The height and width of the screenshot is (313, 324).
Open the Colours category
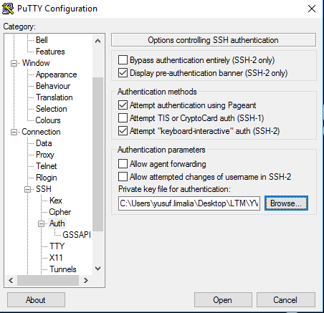48,120
